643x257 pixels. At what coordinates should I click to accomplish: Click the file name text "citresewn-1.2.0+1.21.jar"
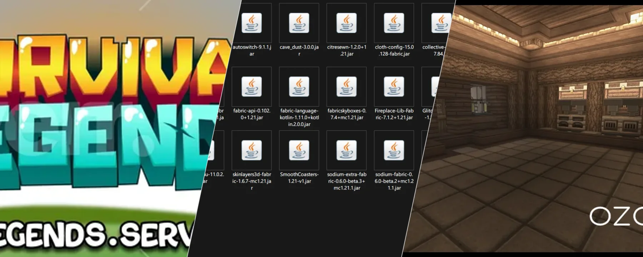tap(347, 50)
